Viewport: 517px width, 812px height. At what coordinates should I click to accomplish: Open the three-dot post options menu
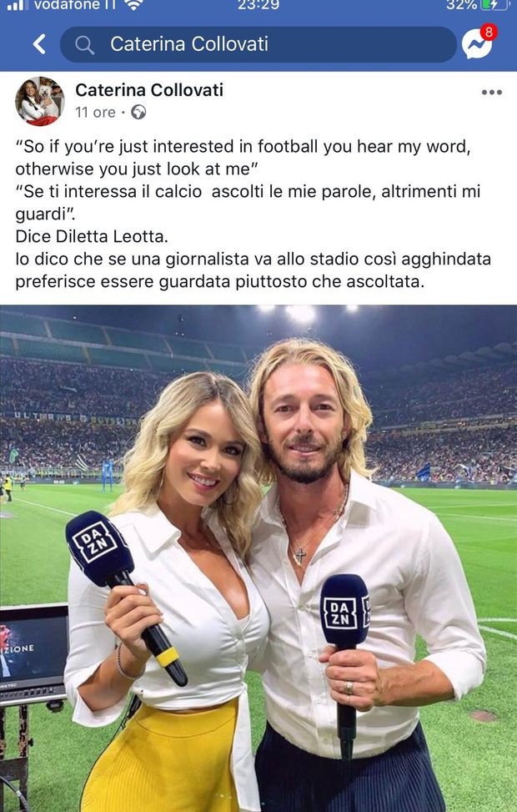click(491, 92)
